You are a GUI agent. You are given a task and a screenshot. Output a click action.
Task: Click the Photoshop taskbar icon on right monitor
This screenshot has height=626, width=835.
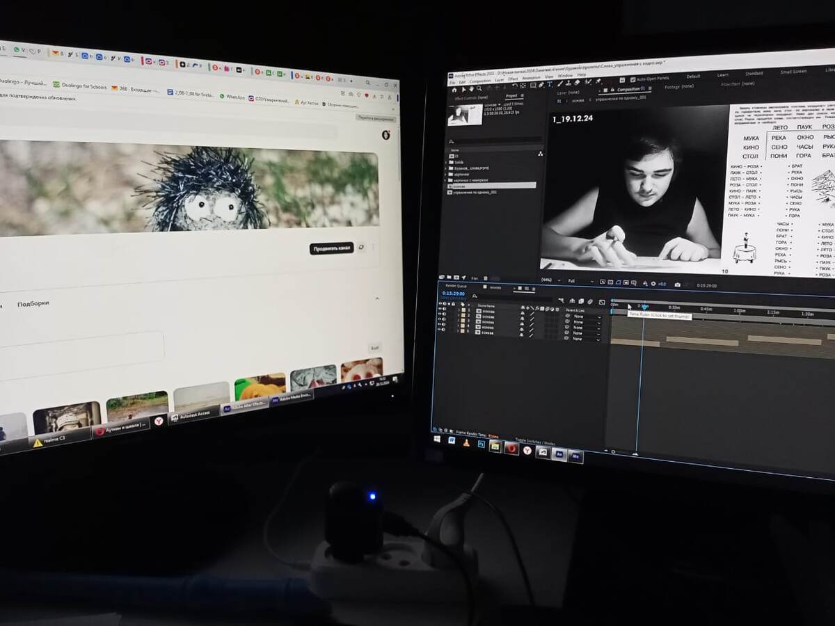[x=482, y=444]
